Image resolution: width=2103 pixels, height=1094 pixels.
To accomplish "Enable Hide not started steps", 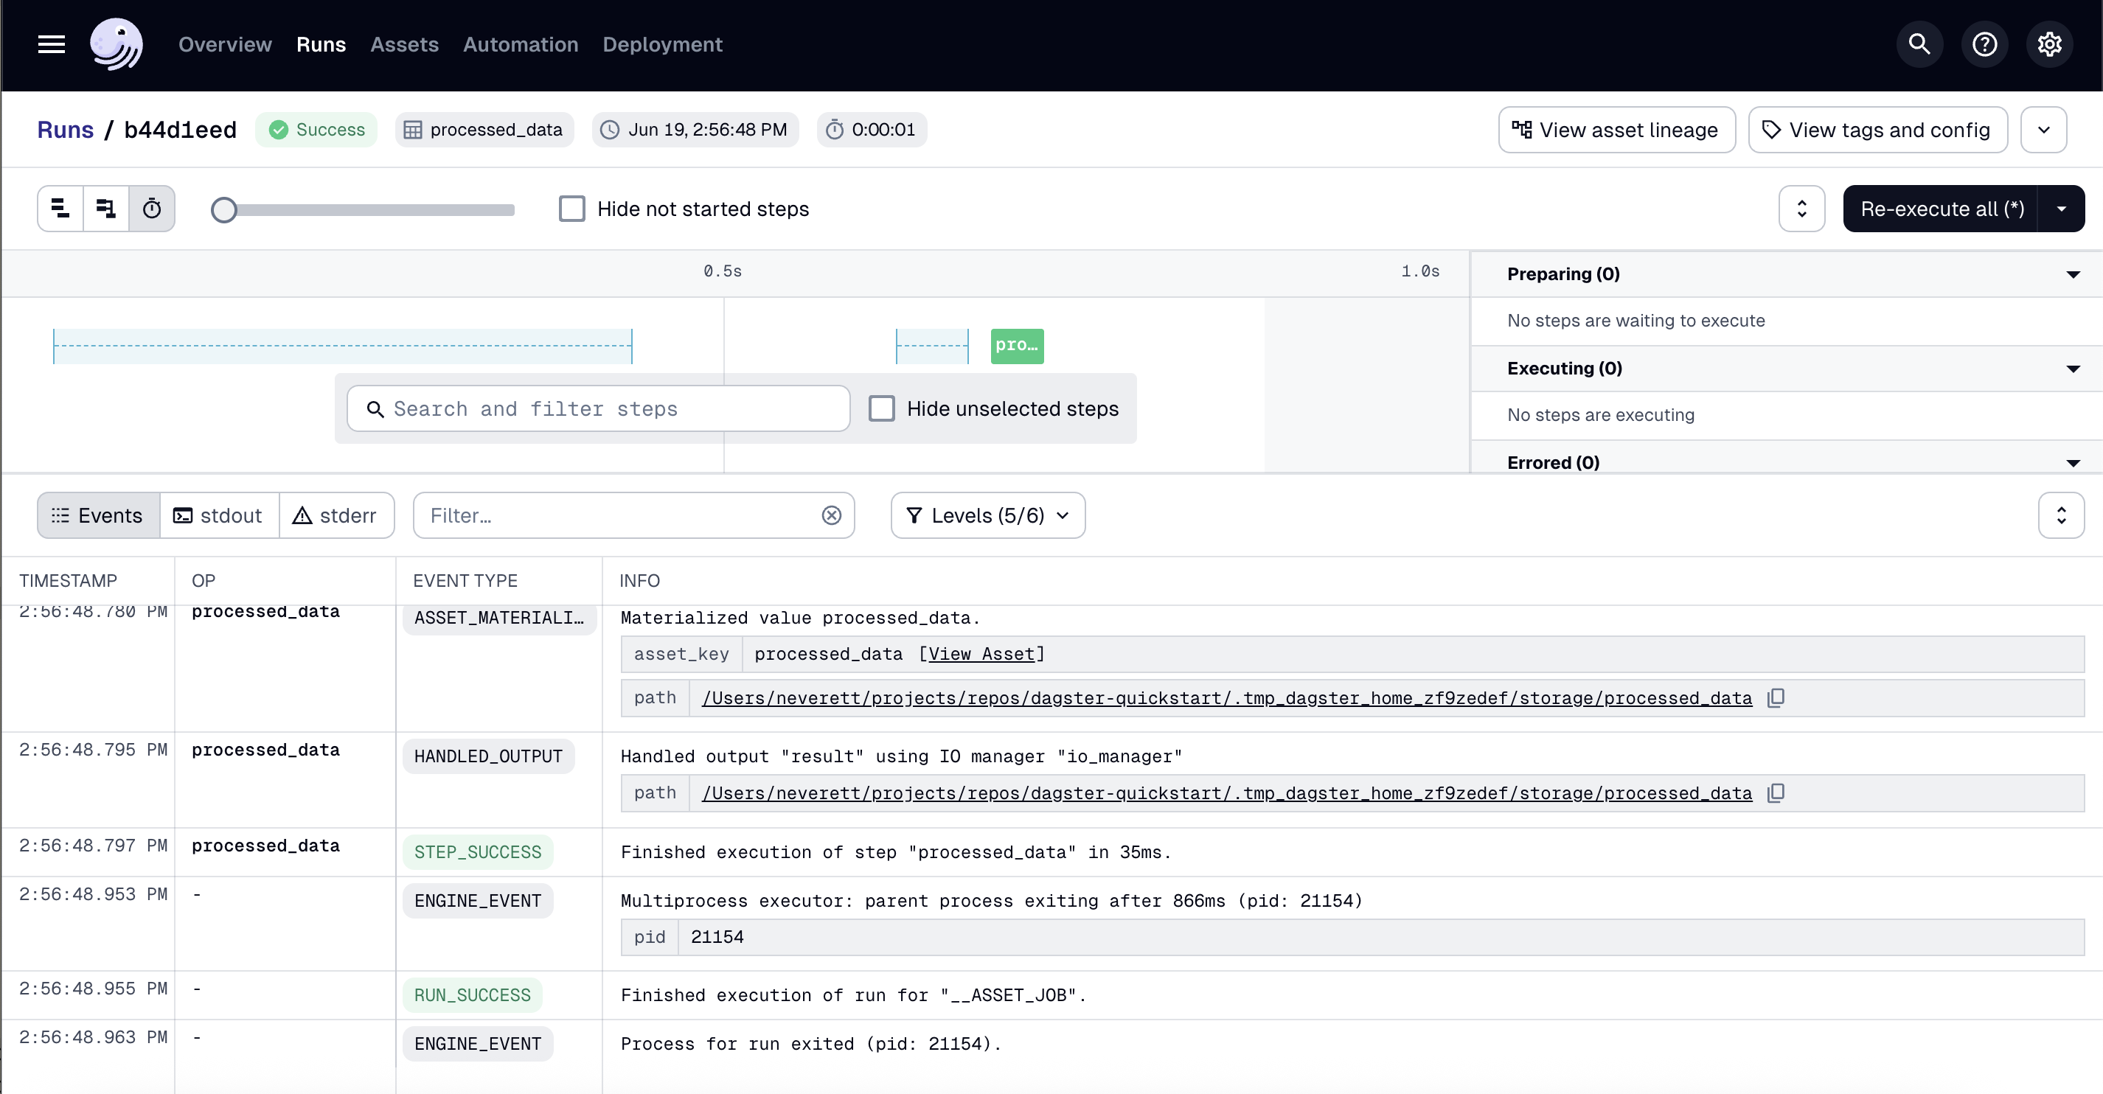I will (x=572, y=208).
